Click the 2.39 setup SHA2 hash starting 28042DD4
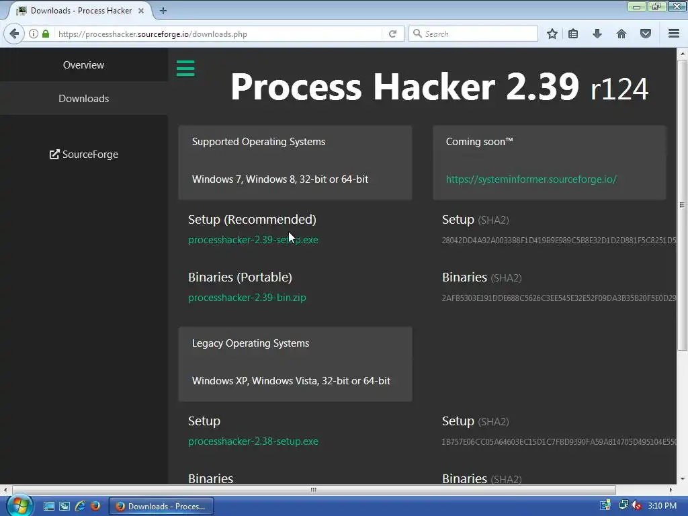Screen dimensions: 688x516 coord(558,241)
